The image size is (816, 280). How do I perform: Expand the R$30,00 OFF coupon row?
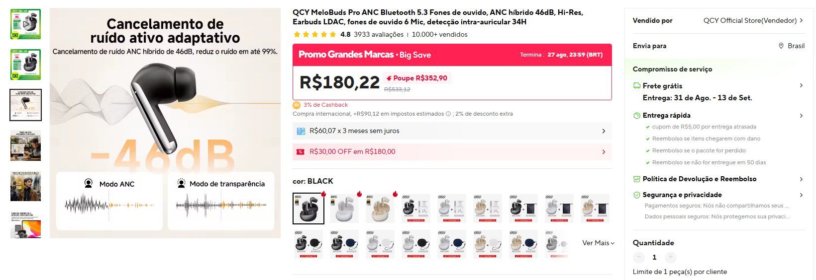(x=604, y=152)
